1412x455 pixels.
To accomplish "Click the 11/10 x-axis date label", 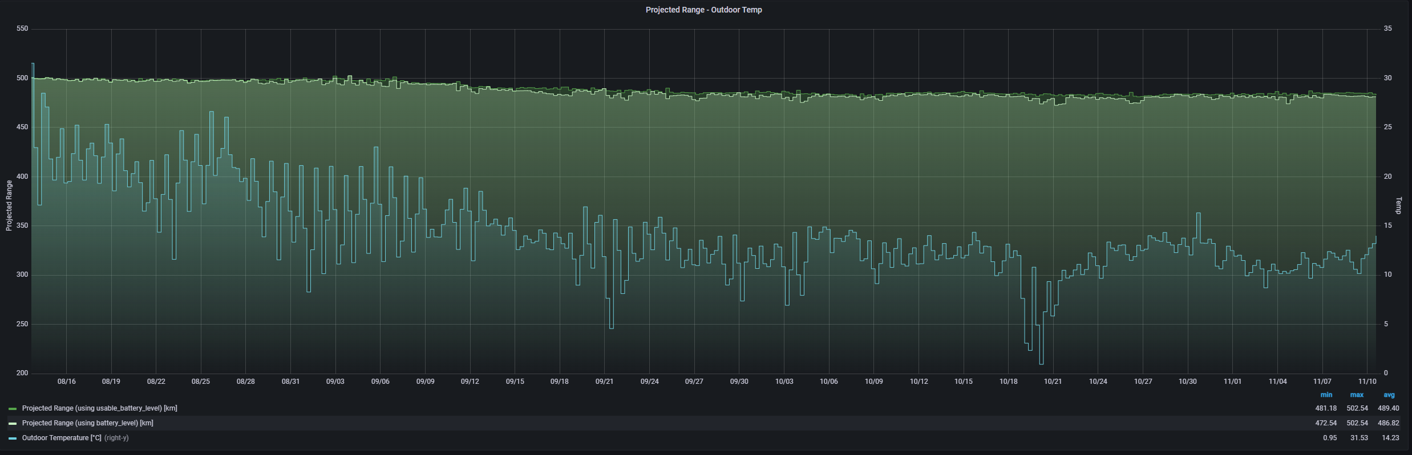I will point(1367,382).
